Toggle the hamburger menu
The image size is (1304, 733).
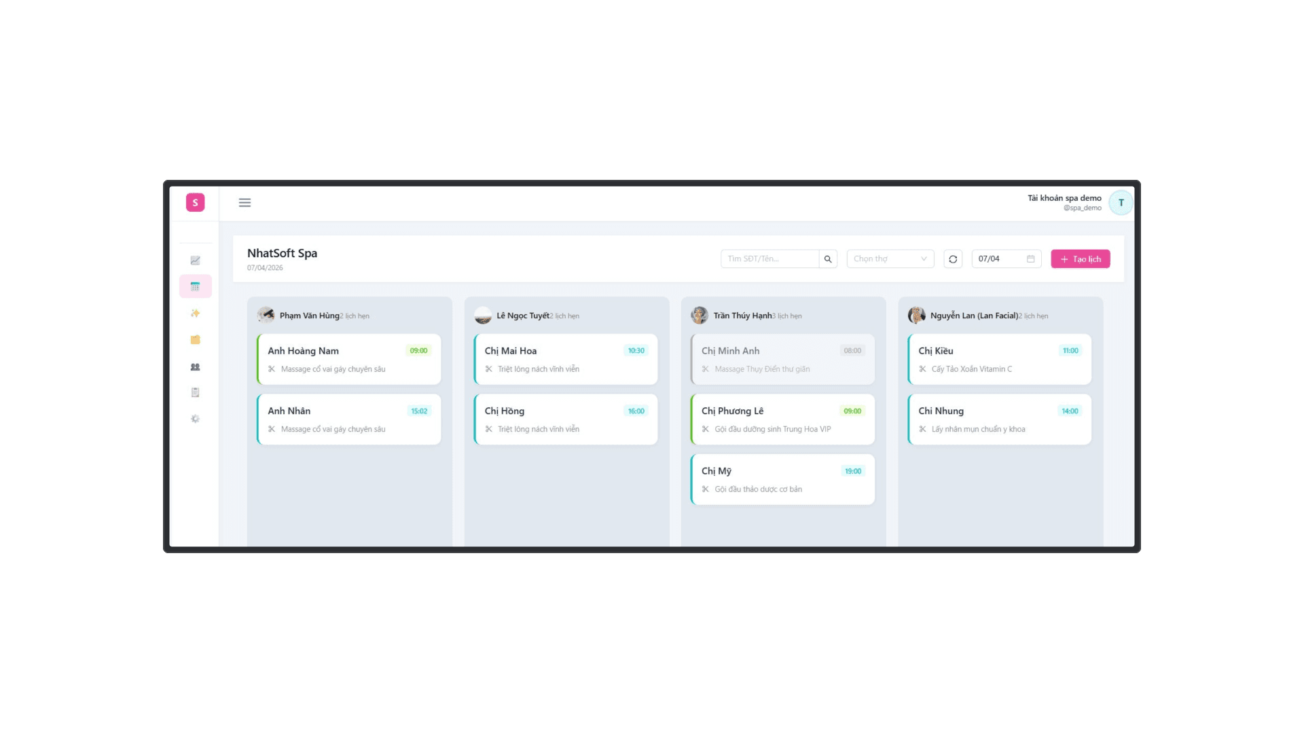pos(244,203)
